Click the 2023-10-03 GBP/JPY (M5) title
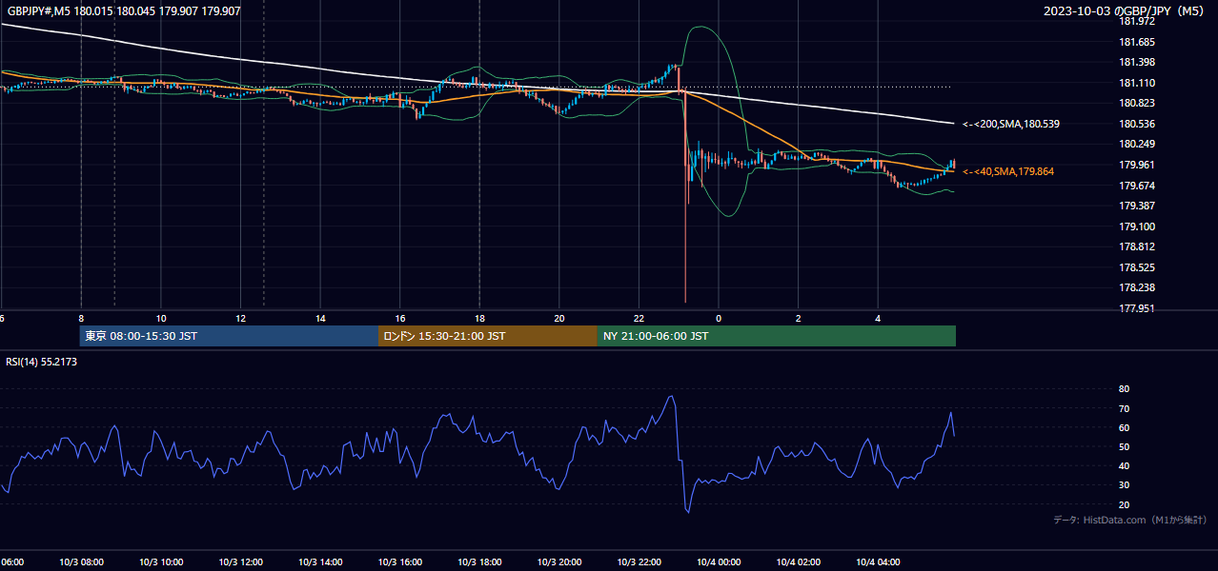Screen dimensions: 1218x571 pyautogui.click(x=1125, y=11)
